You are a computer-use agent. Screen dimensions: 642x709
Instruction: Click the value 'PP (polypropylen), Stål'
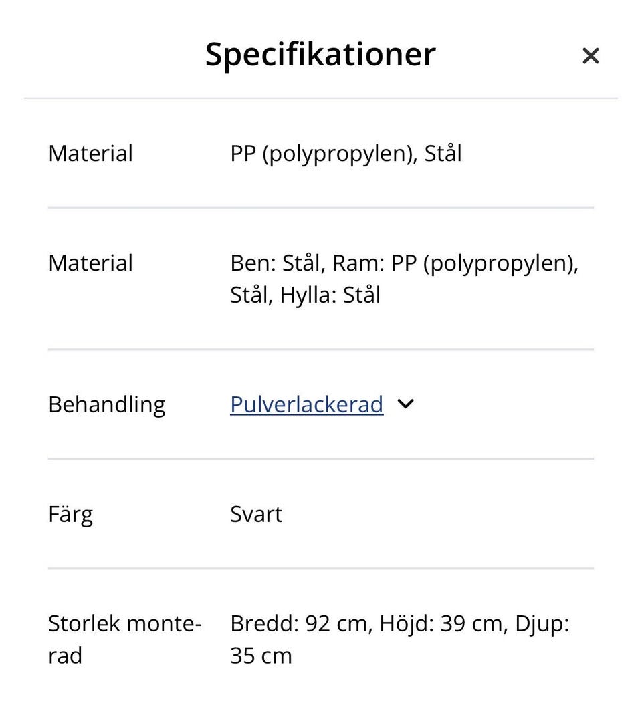click(346, 154)
